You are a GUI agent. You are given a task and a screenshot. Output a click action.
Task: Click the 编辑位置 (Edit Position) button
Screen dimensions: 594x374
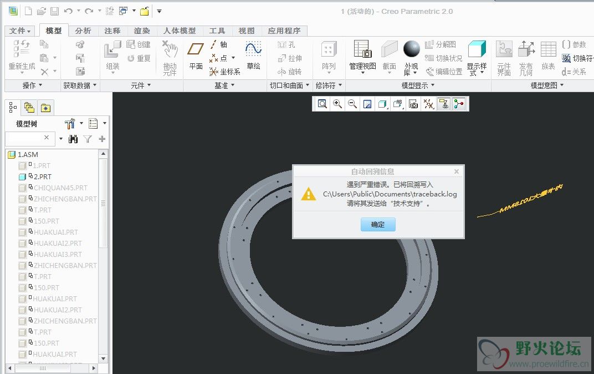tap(444, 72)
